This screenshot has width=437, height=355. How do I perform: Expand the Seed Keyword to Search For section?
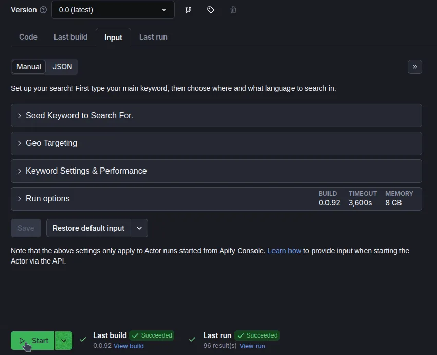[x=216, y=116]
